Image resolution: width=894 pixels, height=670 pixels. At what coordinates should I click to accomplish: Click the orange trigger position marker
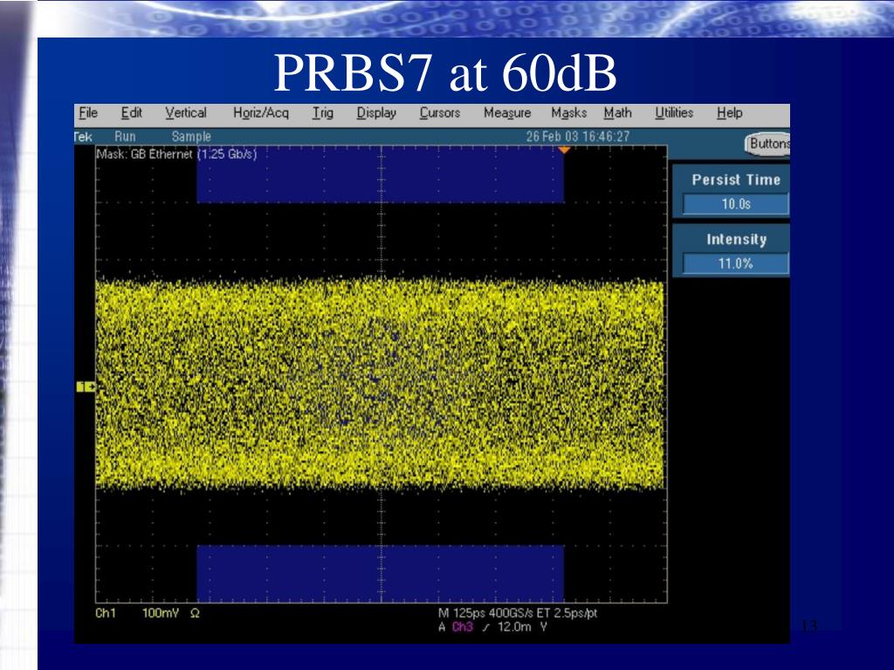[564, 151]
